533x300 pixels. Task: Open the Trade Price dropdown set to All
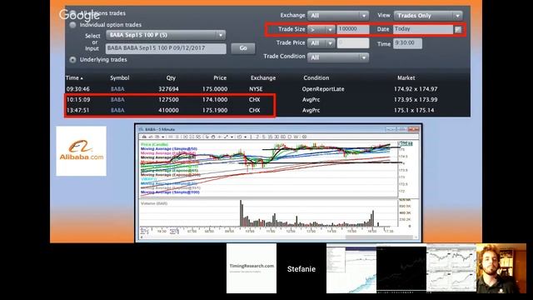coord(321,43)
